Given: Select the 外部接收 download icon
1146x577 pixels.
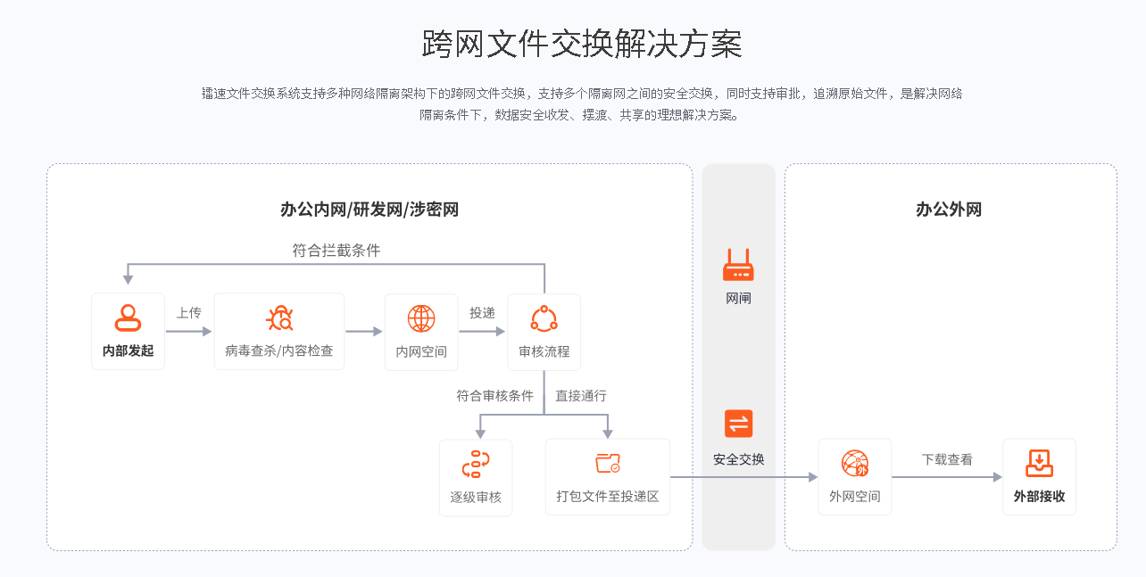Looking at the screenshot, I should pos(1039,464).
